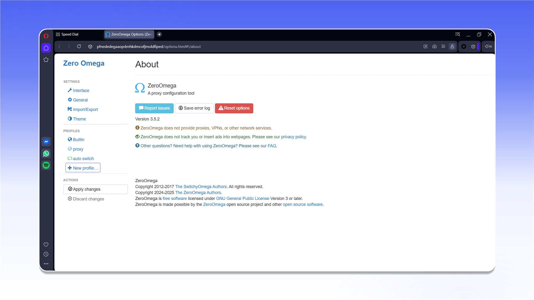This screenshot has width=534, height=300.
Task: Open the FAQ link
Action: pos(272,146)
